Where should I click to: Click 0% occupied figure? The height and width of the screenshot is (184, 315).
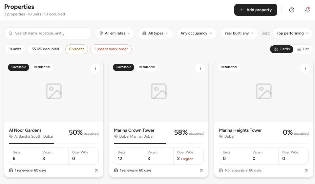pos(296,132)
